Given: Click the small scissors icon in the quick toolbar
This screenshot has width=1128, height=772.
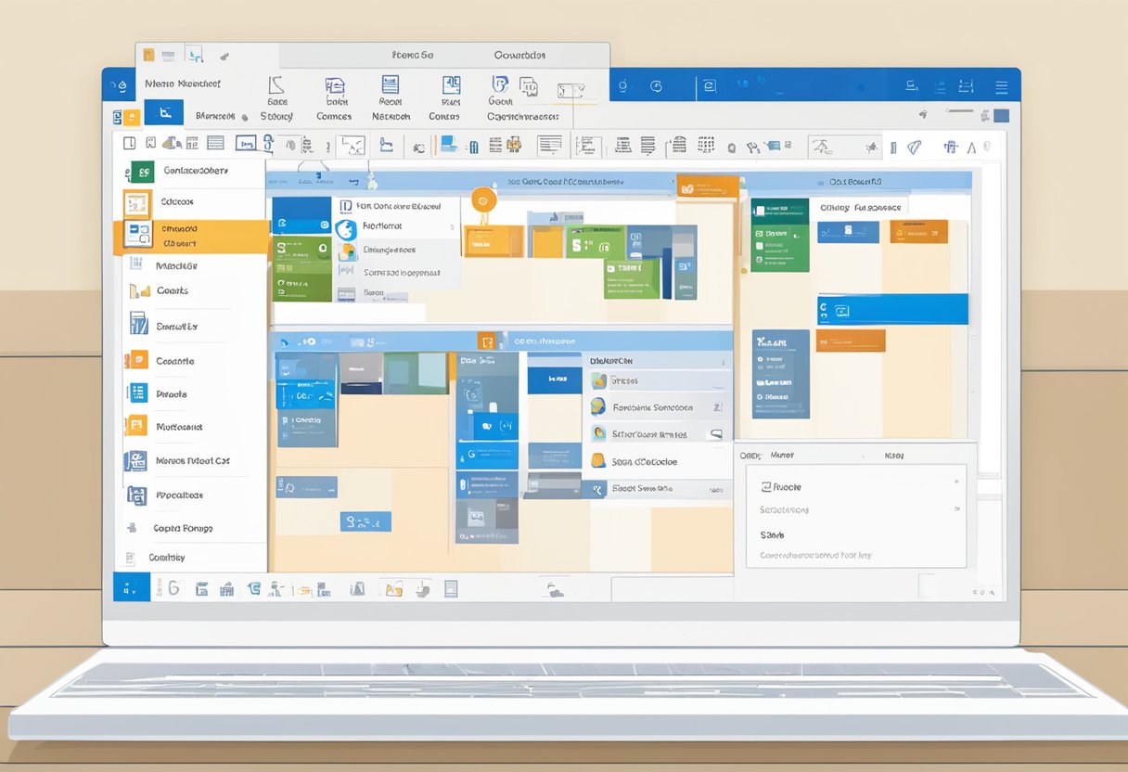Looking at the screenshot, I should click(223, 55).
